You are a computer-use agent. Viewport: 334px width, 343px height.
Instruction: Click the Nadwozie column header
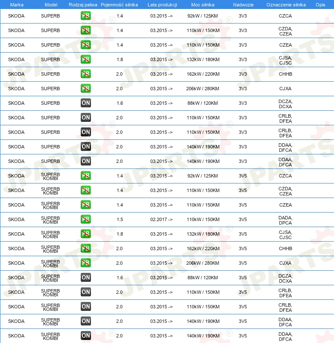243,5
